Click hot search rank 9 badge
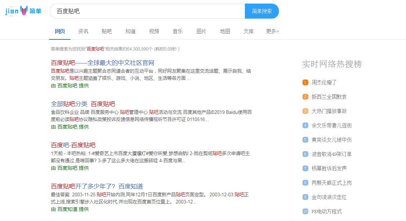Screen dimensions: 406x221 click(x=305, y=197)
